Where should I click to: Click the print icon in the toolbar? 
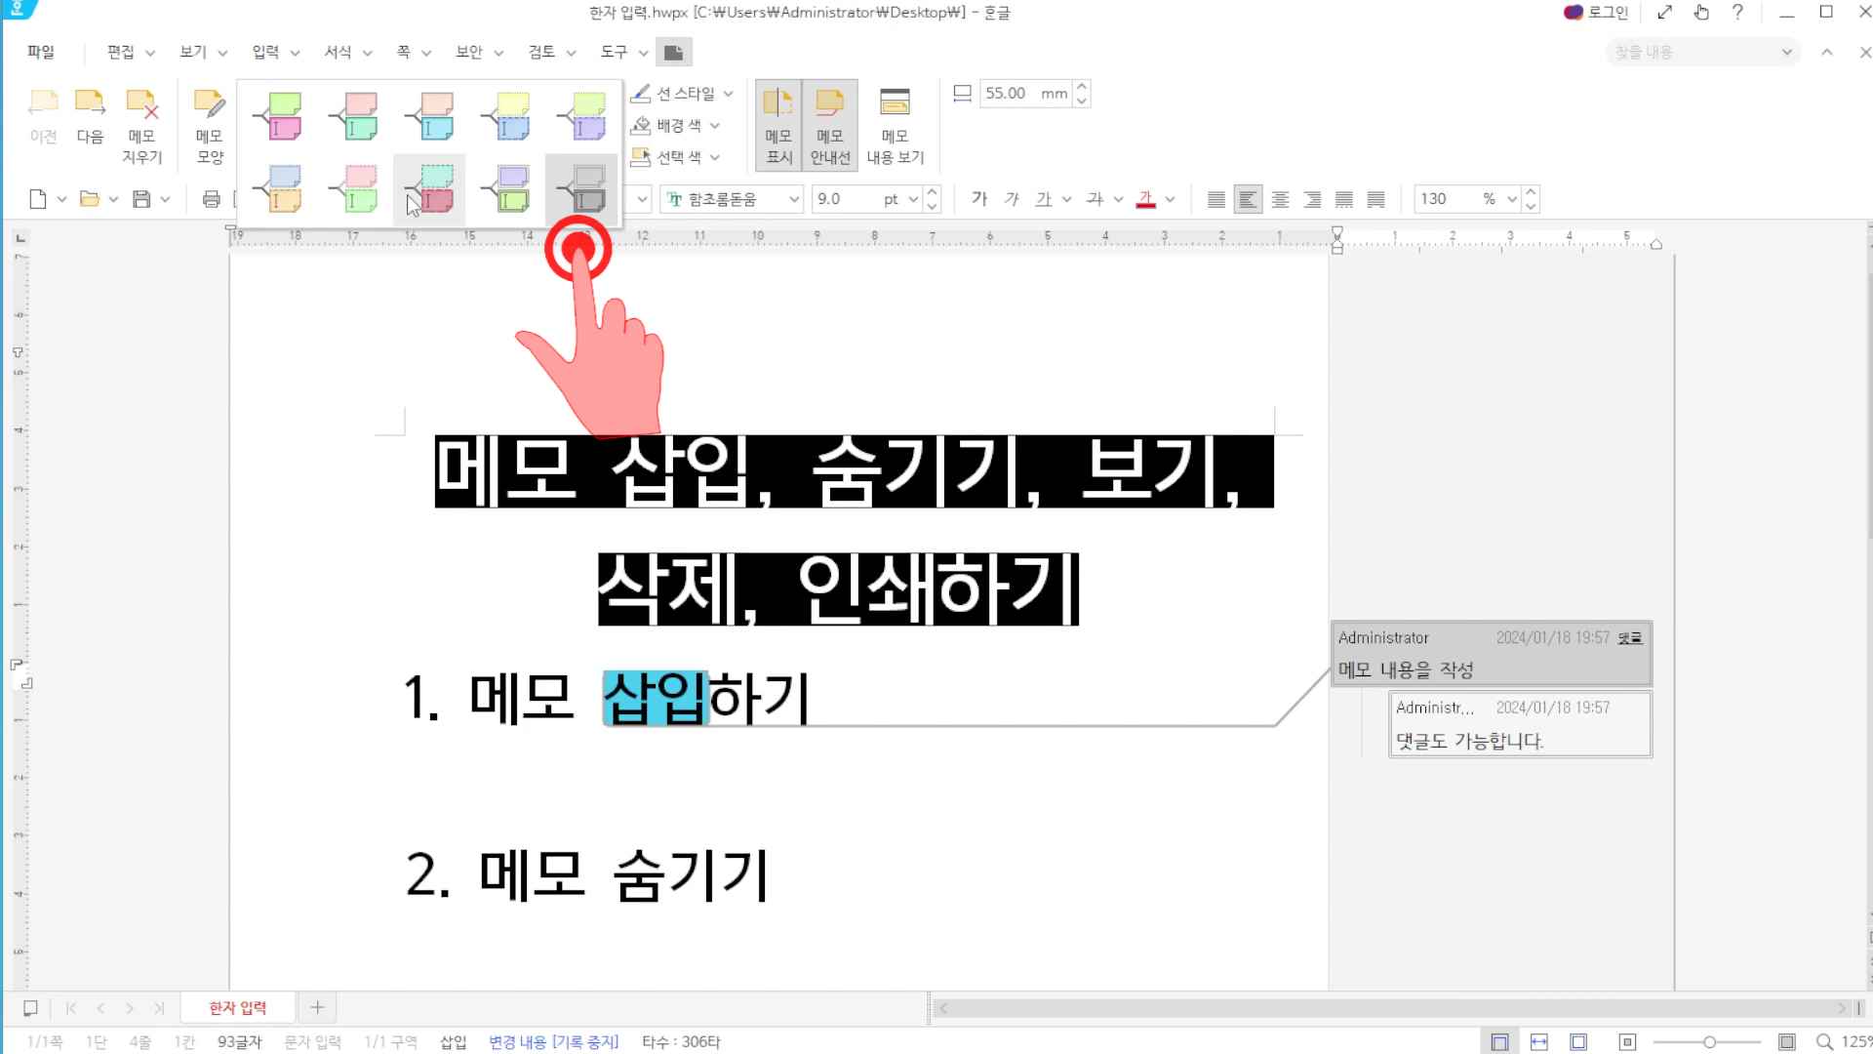211,199
